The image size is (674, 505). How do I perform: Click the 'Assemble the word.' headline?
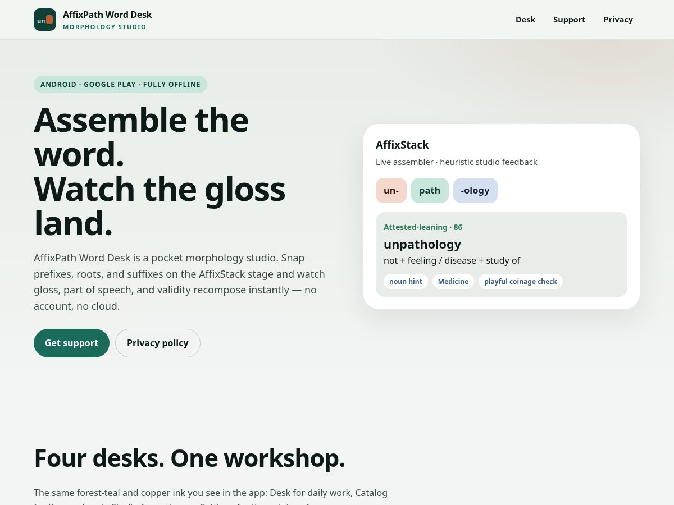click(x=141, y=137)
